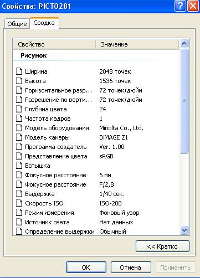The height and width of the screenshot is (278, 200).
Task: Click the icon of the F/2,8 row
Action: pyautogui.click(x=19, y=184)
